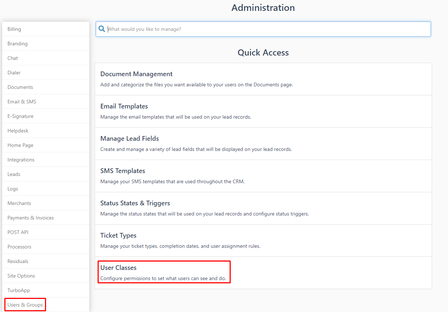Viewport: 448px width, 312px height.
Task: Go to Merchants in the sidebar
Action: click(x=46, y=203)
